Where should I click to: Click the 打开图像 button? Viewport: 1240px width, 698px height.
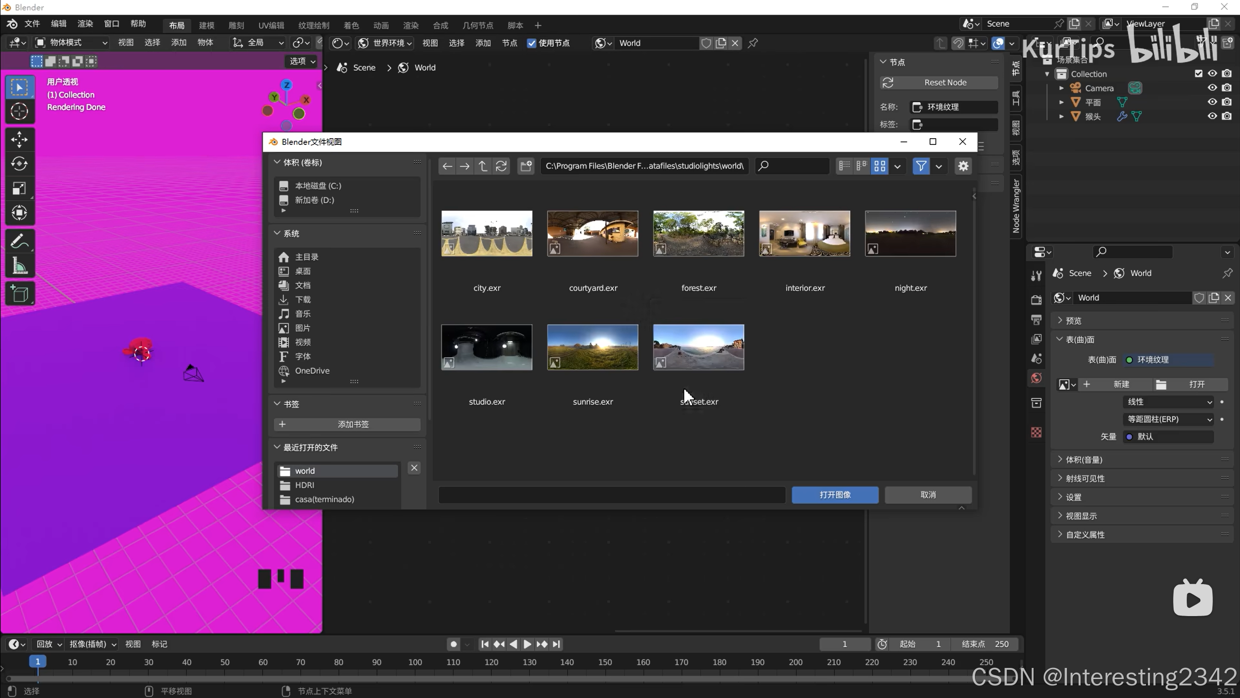tap(834, 495)
